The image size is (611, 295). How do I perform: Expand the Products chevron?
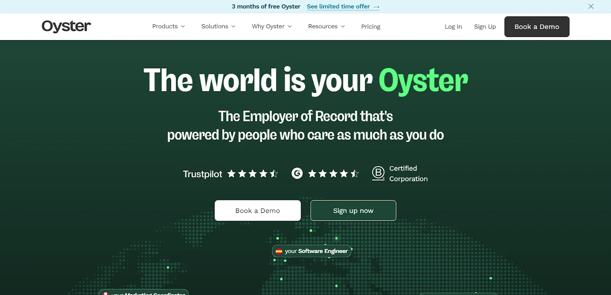click(183, 27)
